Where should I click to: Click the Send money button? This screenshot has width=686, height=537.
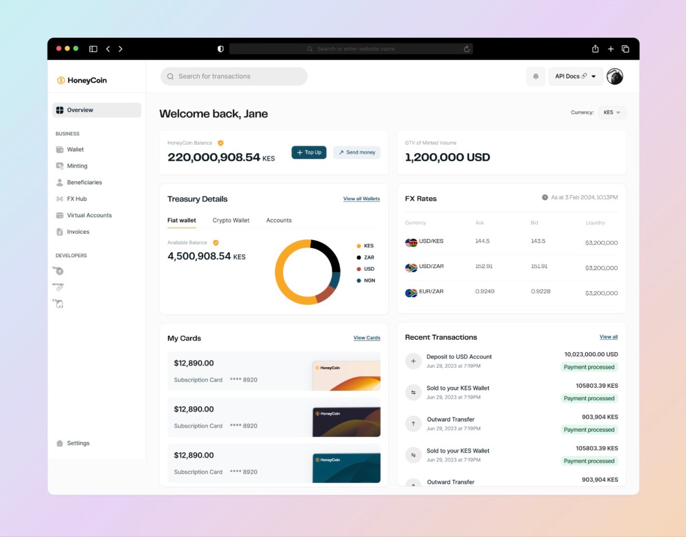pyautogui.click(x=357, y=152)
